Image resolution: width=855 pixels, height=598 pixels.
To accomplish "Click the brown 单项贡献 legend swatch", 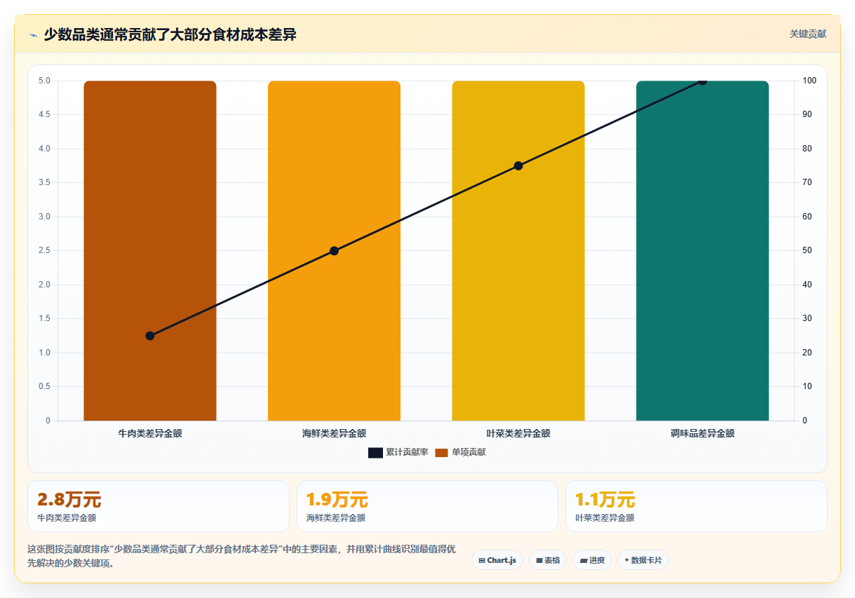I will coord(441,453).
